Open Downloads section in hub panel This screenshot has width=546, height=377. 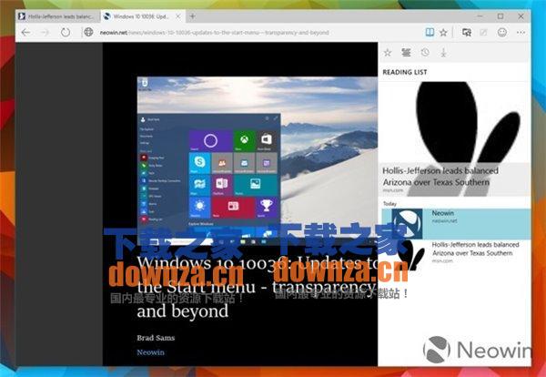point(442,53)
